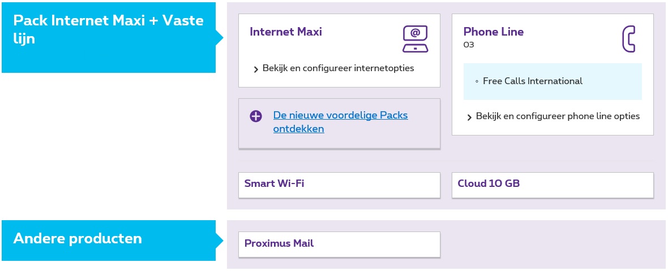Click chevron beside phone line opties
The image size is (668, 271).
pos(469,117)
